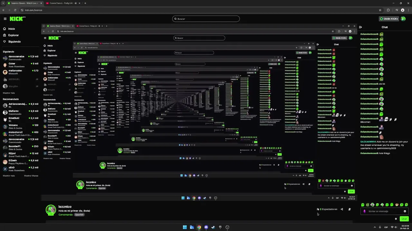Click the Spanish language tag
This screenshot has height=231, width=412.
79,215
